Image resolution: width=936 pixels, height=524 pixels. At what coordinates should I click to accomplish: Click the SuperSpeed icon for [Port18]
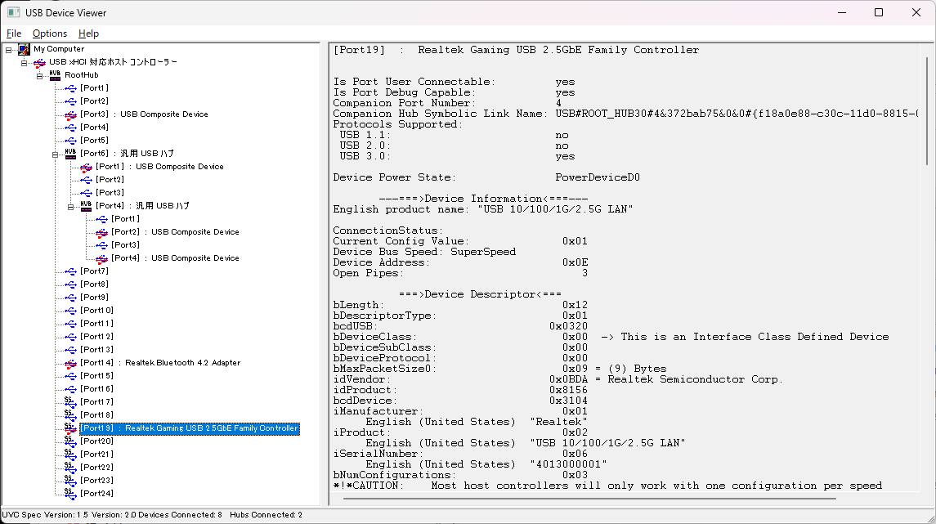tap(70, 415)
